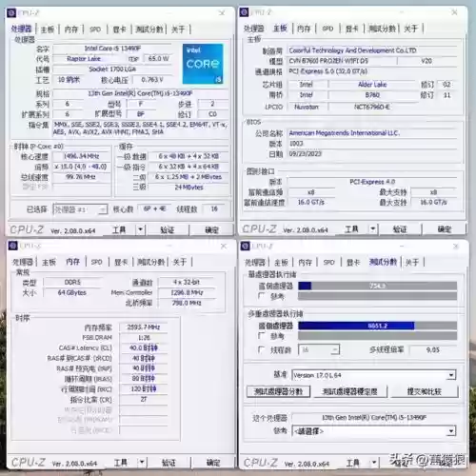The image size is (476, 476).
Task: Click NCT6796D-E LPCIO model field
Action: point(372,107)
